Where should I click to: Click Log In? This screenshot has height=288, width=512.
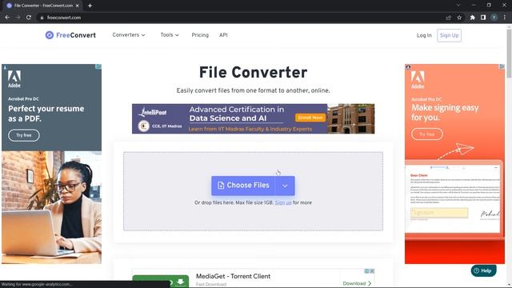click(x=424, y=35)
